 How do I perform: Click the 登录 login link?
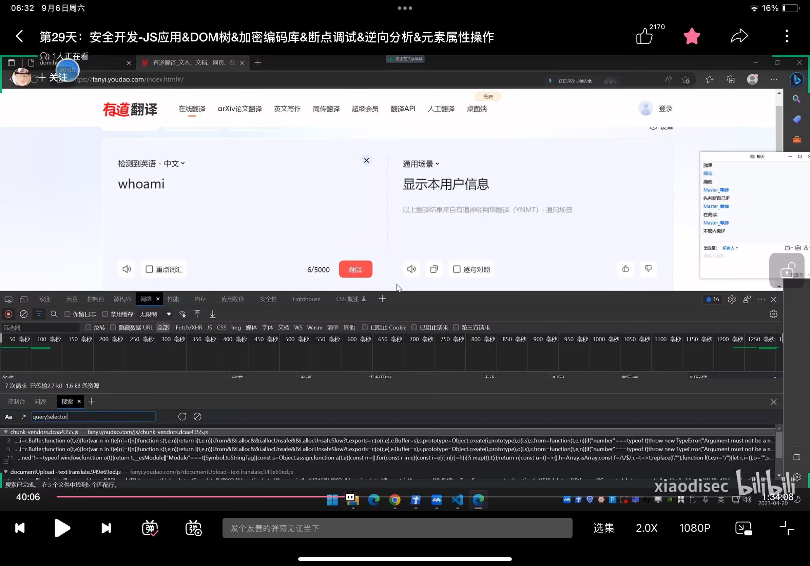point(666,109)
